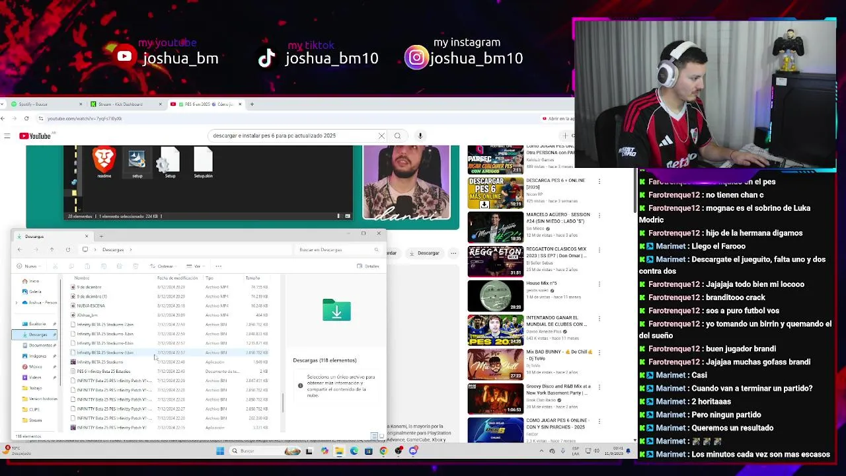The height and width of the screenshot is (476, 846).
Task: Open Microsoft Edge from the taskbar
Action: pyautogui.click(x=354, y=451)
